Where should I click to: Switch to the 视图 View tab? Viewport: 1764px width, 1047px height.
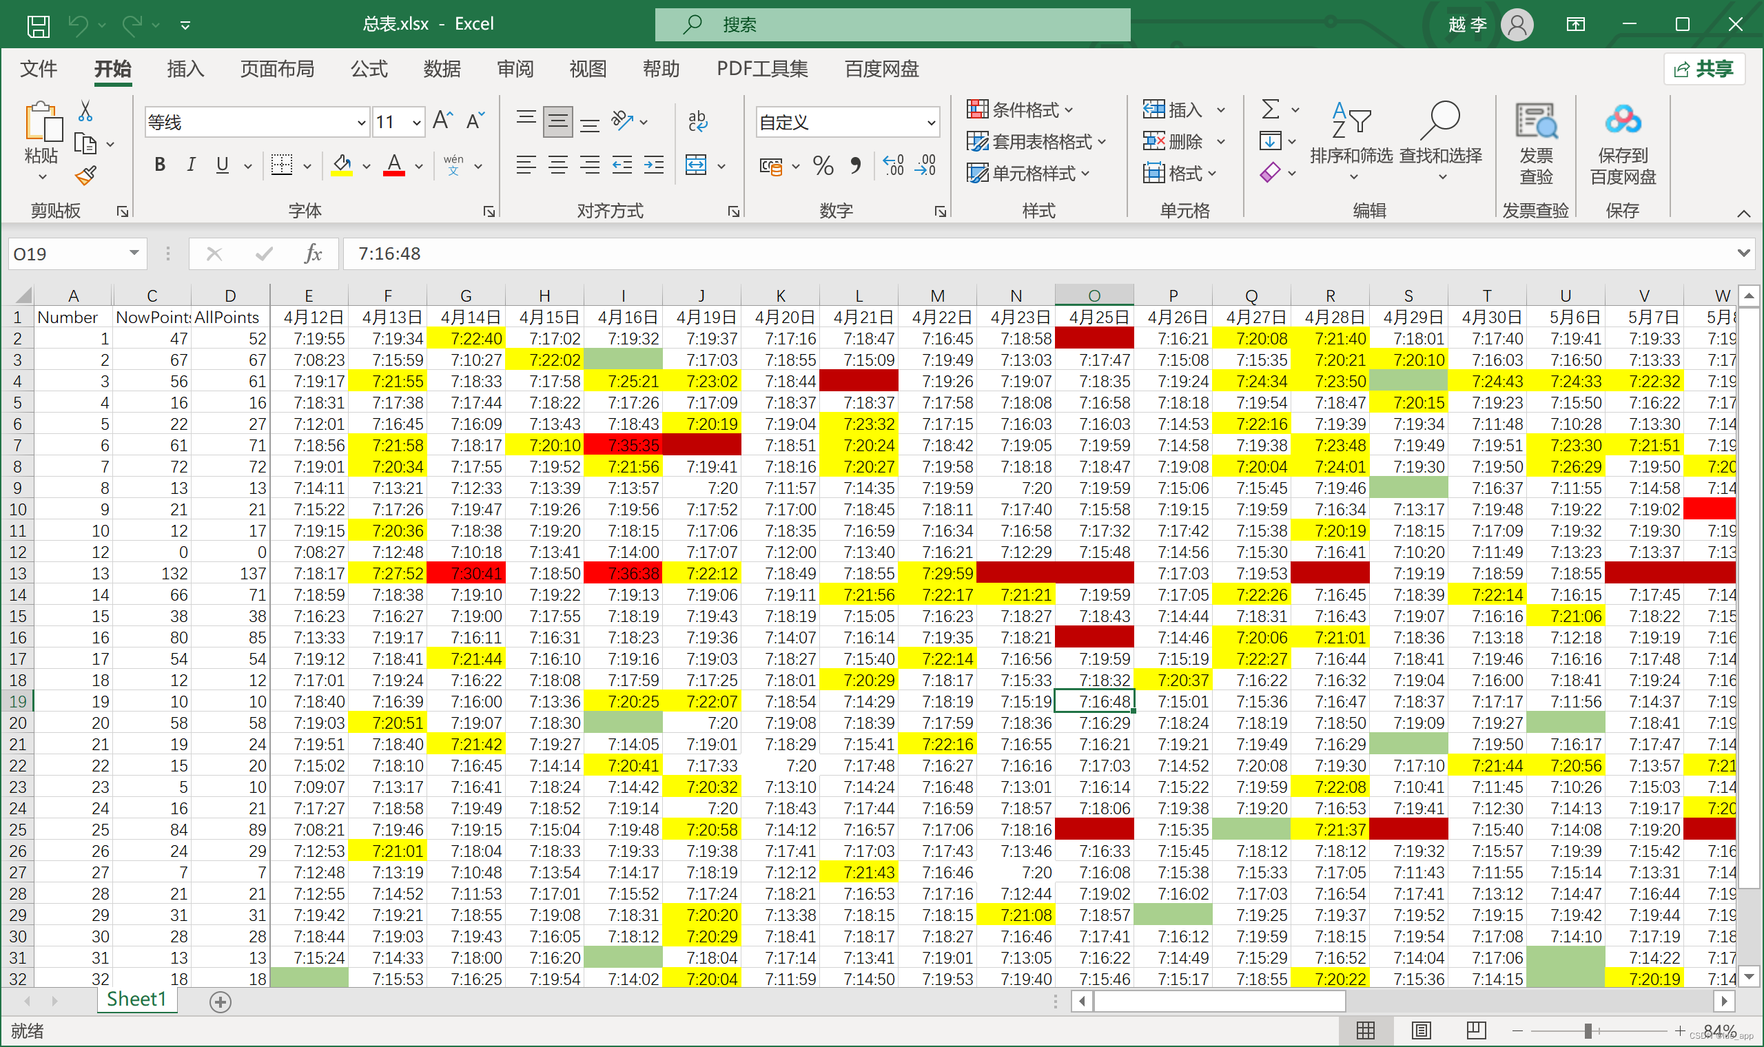pos(588,69)
